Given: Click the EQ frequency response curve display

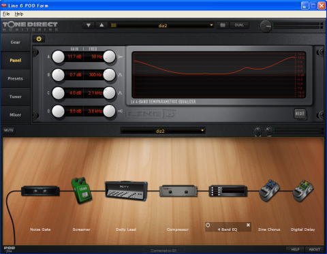Looking at the screenshot, I should [219, 75].
